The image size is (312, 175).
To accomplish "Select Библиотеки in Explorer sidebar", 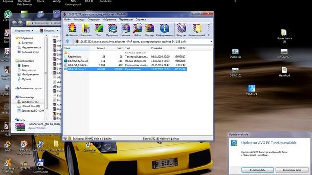I will [x=25, y=61].
